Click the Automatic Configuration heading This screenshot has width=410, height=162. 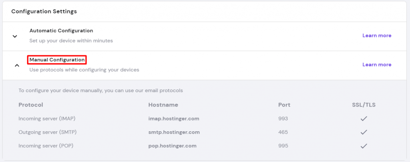[x=61, y=31]
